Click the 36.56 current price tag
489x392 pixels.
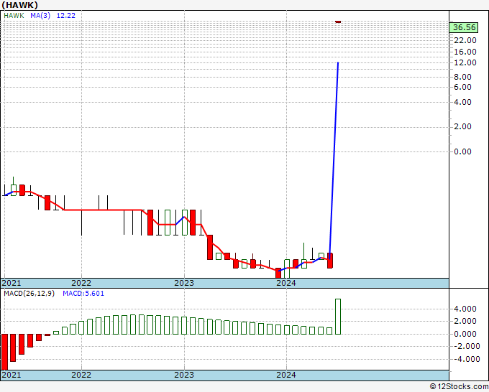pos(465,27)
